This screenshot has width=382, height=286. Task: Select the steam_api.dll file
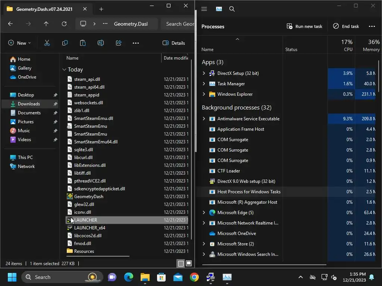(x=127, y=79)
